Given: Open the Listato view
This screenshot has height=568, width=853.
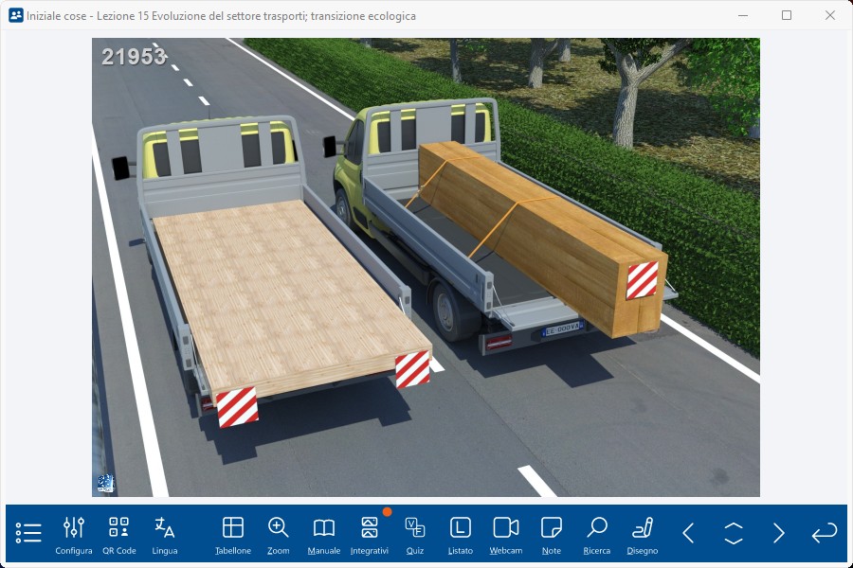Looking at the screenshot, I should (461, 534).
